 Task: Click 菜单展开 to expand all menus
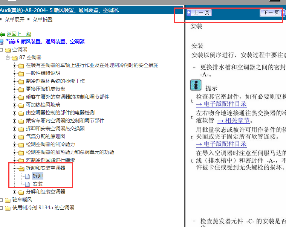(x=15, y=20)
